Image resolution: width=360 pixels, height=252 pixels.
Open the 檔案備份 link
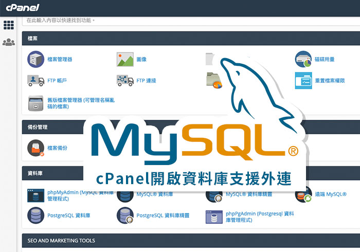point(57,148)
